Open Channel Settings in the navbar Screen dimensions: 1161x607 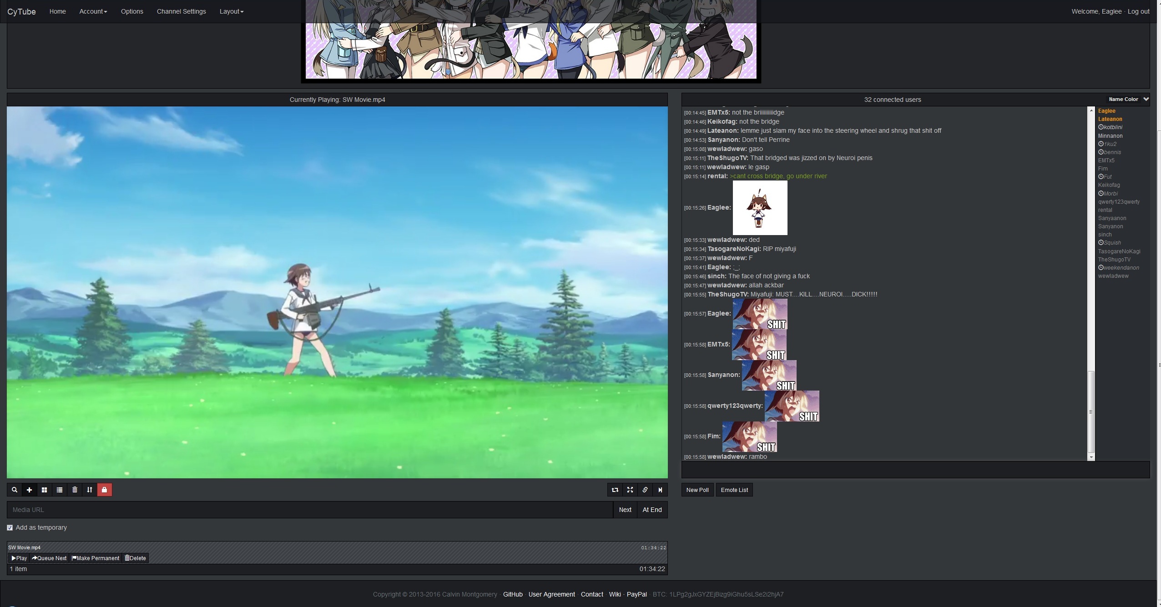click(x=182, y=11)
